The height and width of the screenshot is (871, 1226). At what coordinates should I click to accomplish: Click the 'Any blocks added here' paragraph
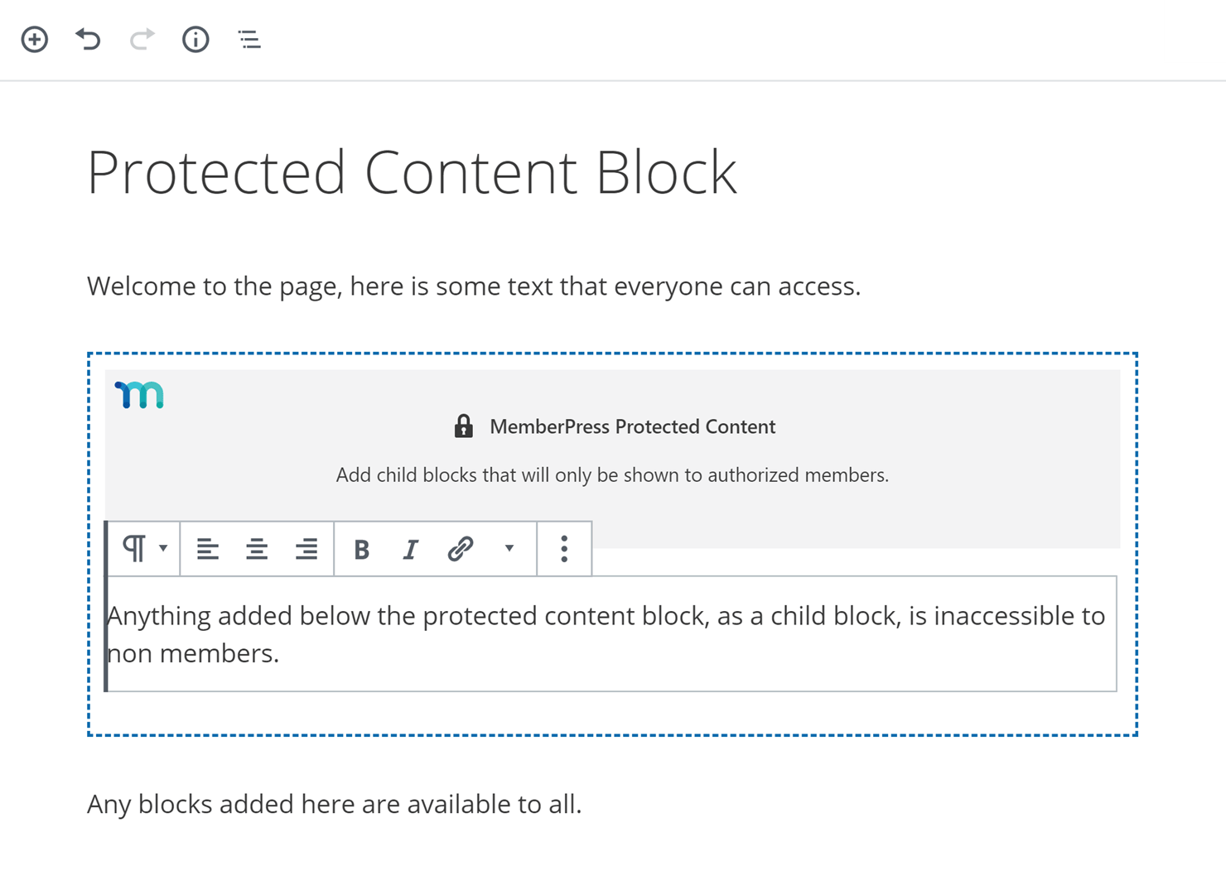335,804
